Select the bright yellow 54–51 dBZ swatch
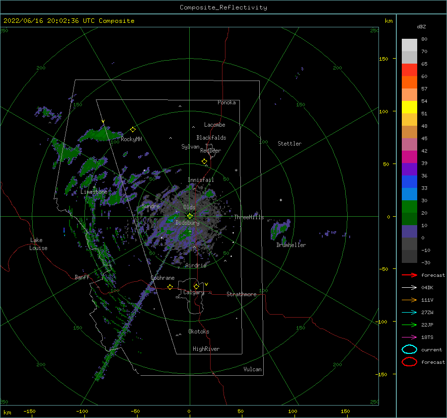The image size is (447, 418). (x=409, y=107)
